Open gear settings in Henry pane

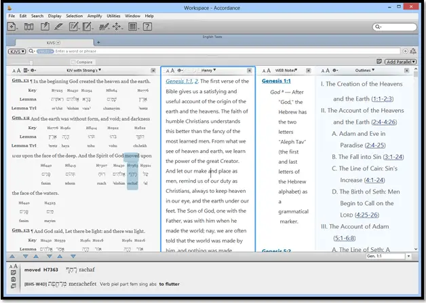[x=180, y=71]
